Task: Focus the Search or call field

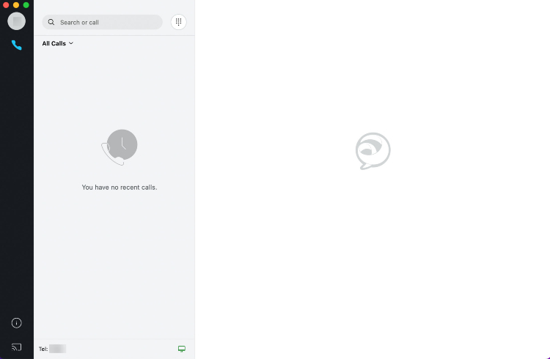Action: pyautogui.click(x=102, y=22)
